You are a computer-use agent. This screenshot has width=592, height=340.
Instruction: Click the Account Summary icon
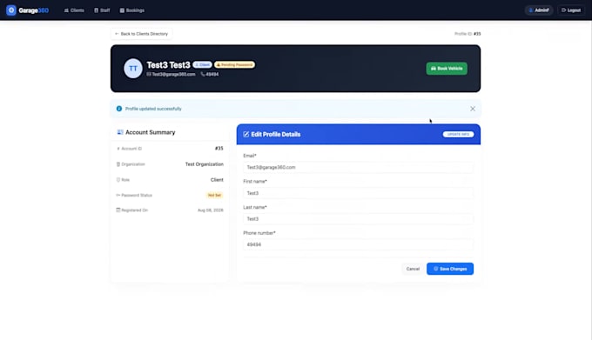pyautogui.click(x=120, y=132)
